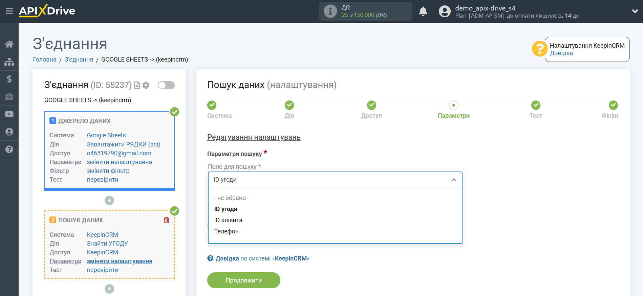
Task: Click the Google Sheets system link
Action: 106,135
